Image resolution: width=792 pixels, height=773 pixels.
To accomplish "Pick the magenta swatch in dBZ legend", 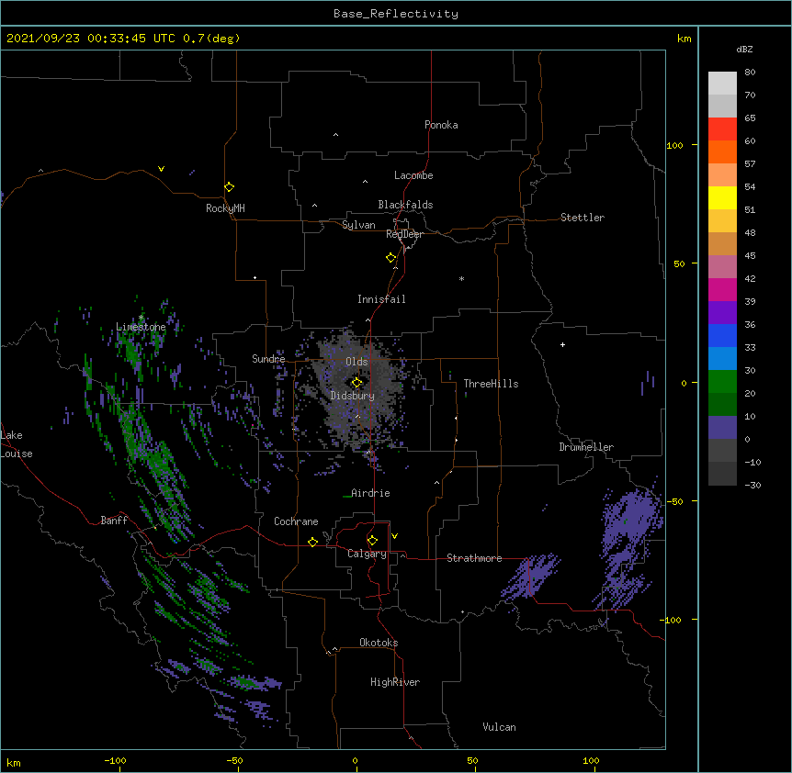I will click(x=722, y=289).
